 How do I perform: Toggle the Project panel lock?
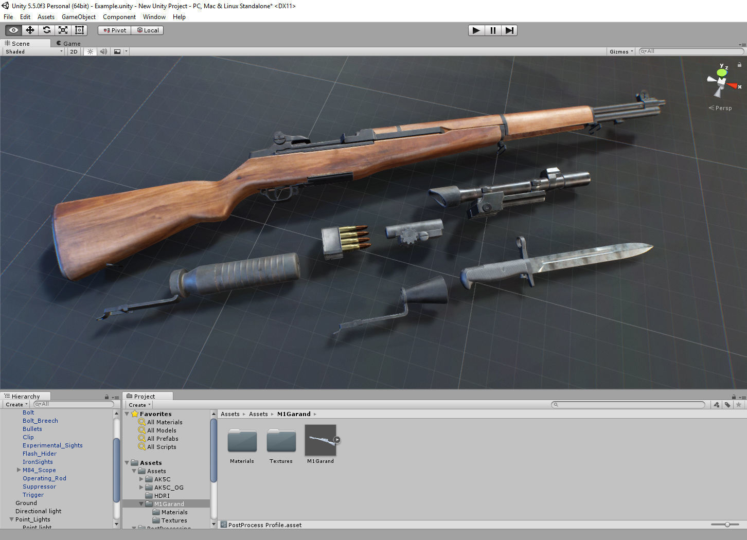pyautogui.click(x=734, y=397)
